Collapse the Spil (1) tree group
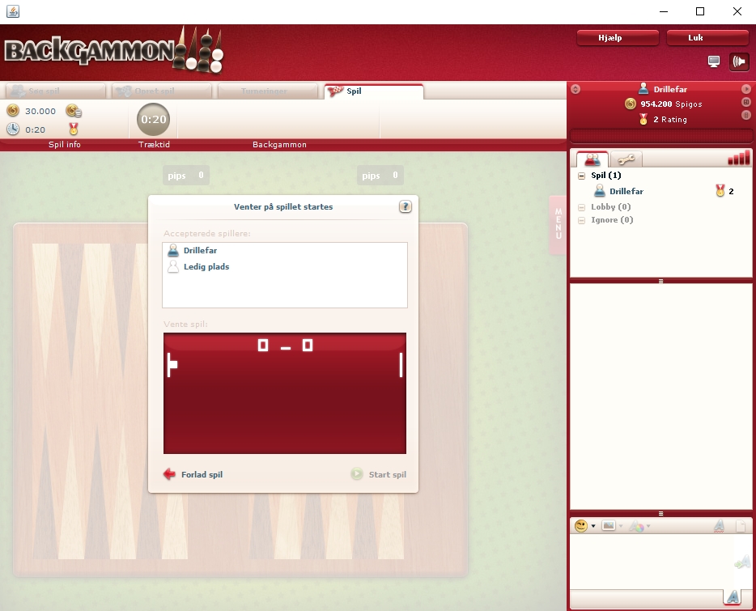This screenshot has height=611, width=756. 582,176
